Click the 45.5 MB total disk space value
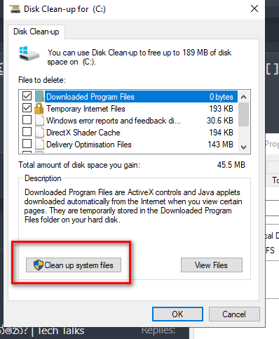Screen dimensions: 279x339 (x=231, y=165)
